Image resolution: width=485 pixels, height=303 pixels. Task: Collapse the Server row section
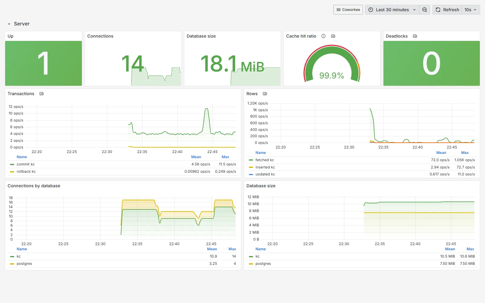tap(18, 24)
